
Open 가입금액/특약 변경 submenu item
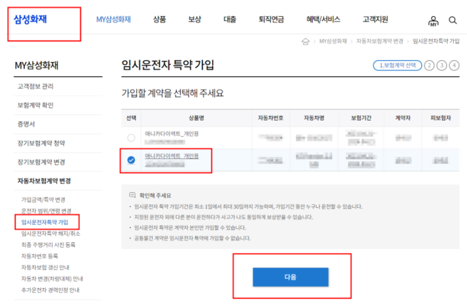[43, 200]
